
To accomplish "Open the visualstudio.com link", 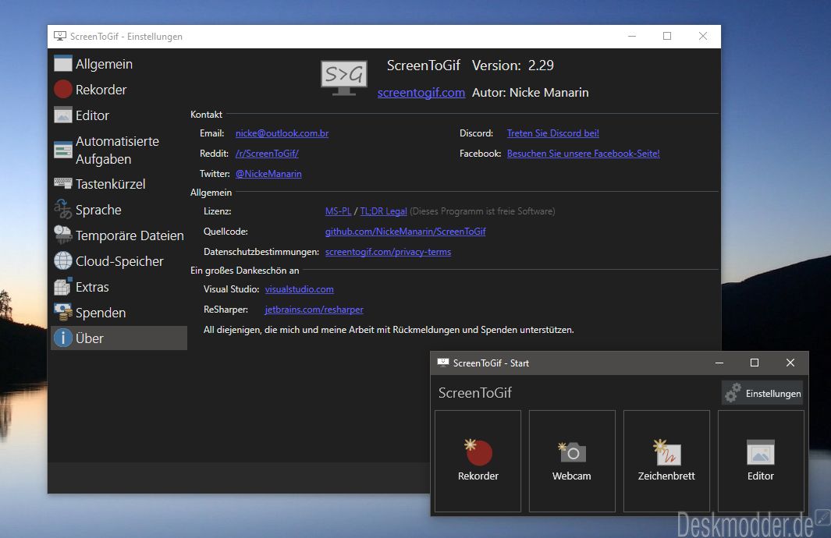I will tap(300, 288).
